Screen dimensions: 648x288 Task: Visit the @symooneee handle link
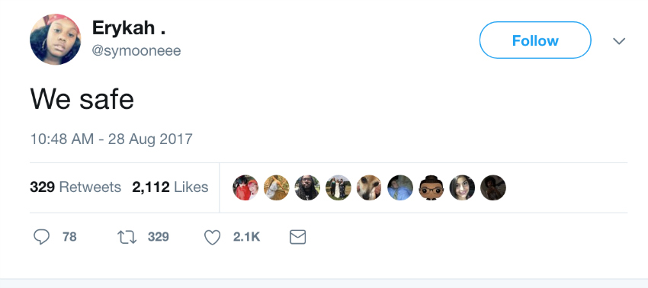136,51
